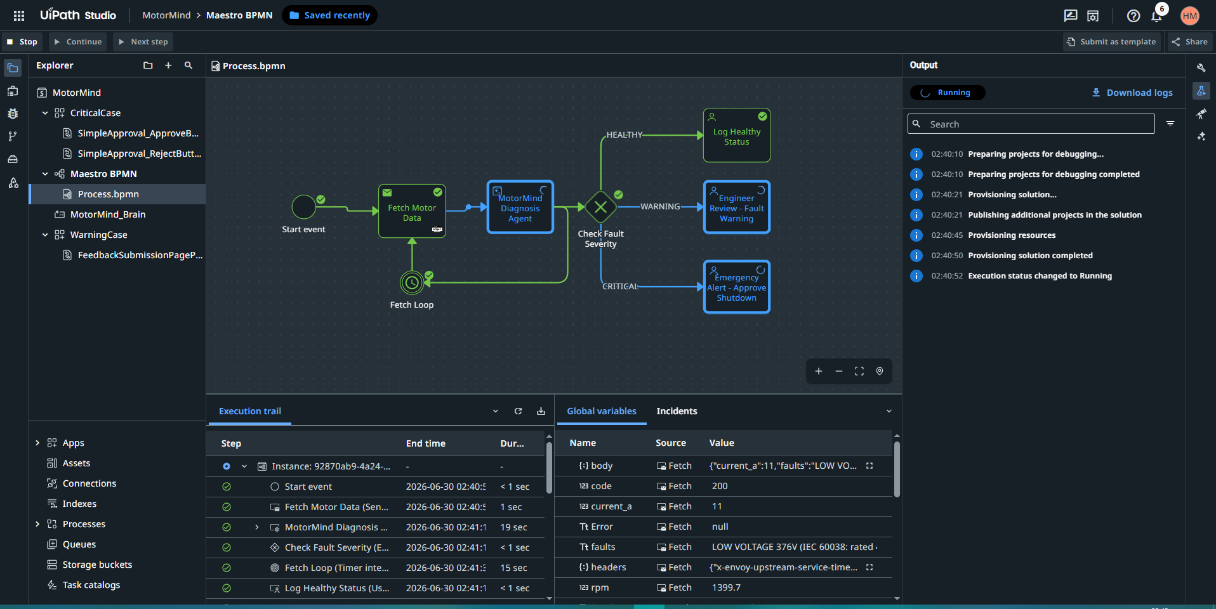Open the source control branch icon

[13, 136]
